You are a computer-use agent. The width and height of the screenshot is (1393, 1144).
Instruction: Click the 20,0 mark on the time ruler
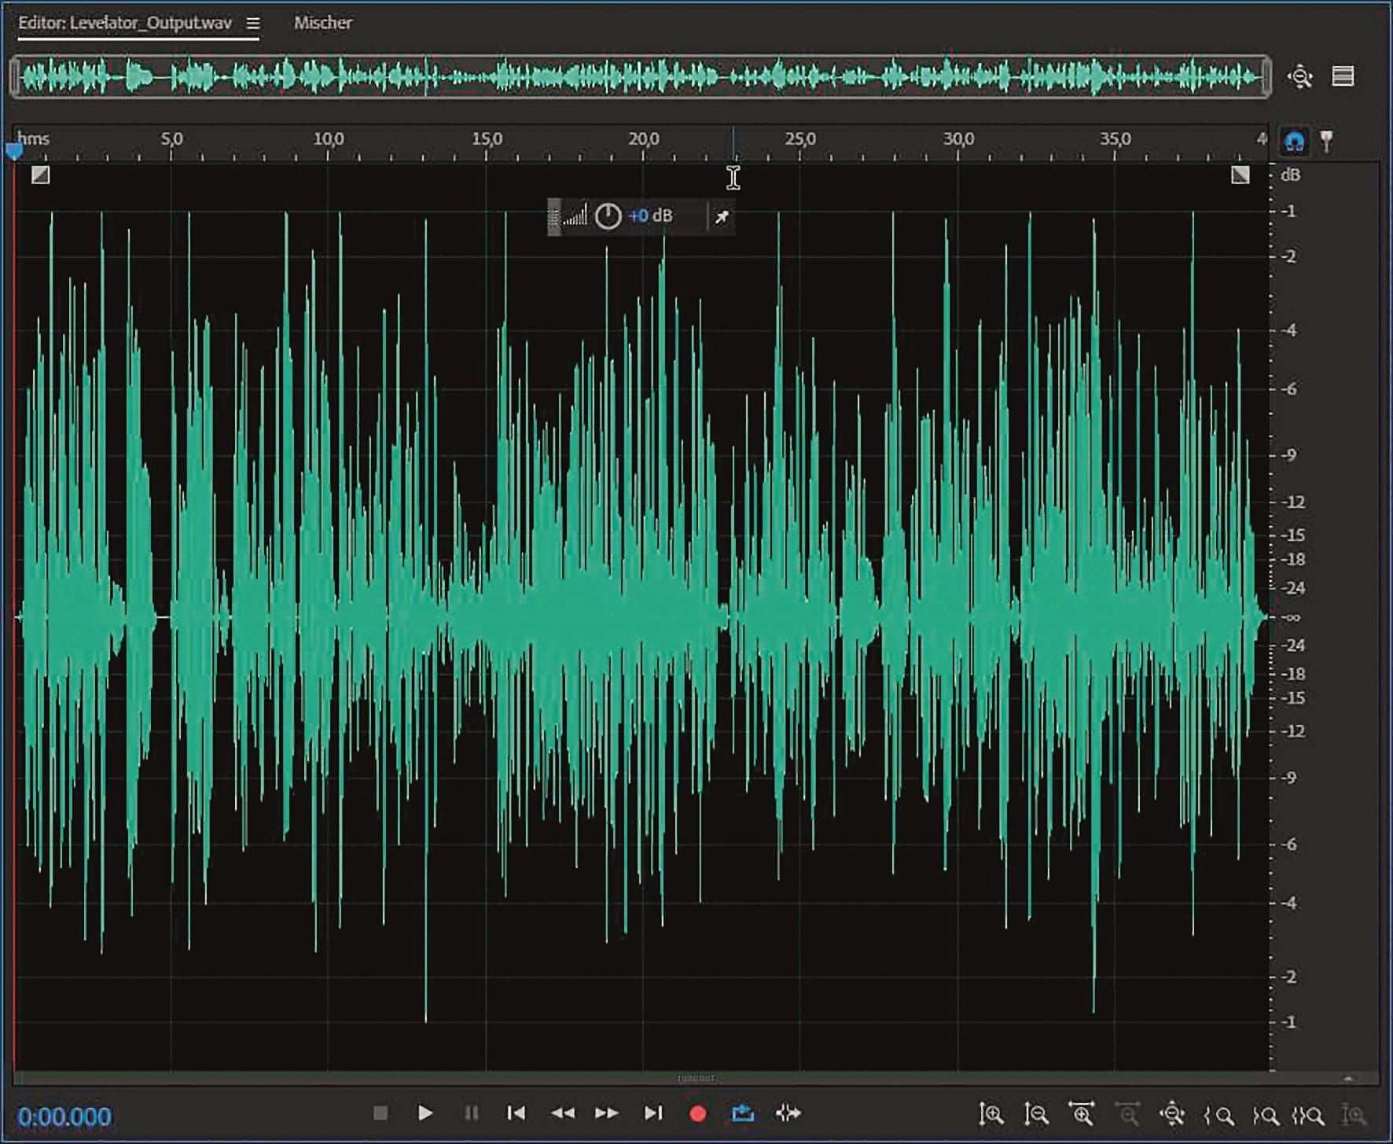click(x=644, y=139)
